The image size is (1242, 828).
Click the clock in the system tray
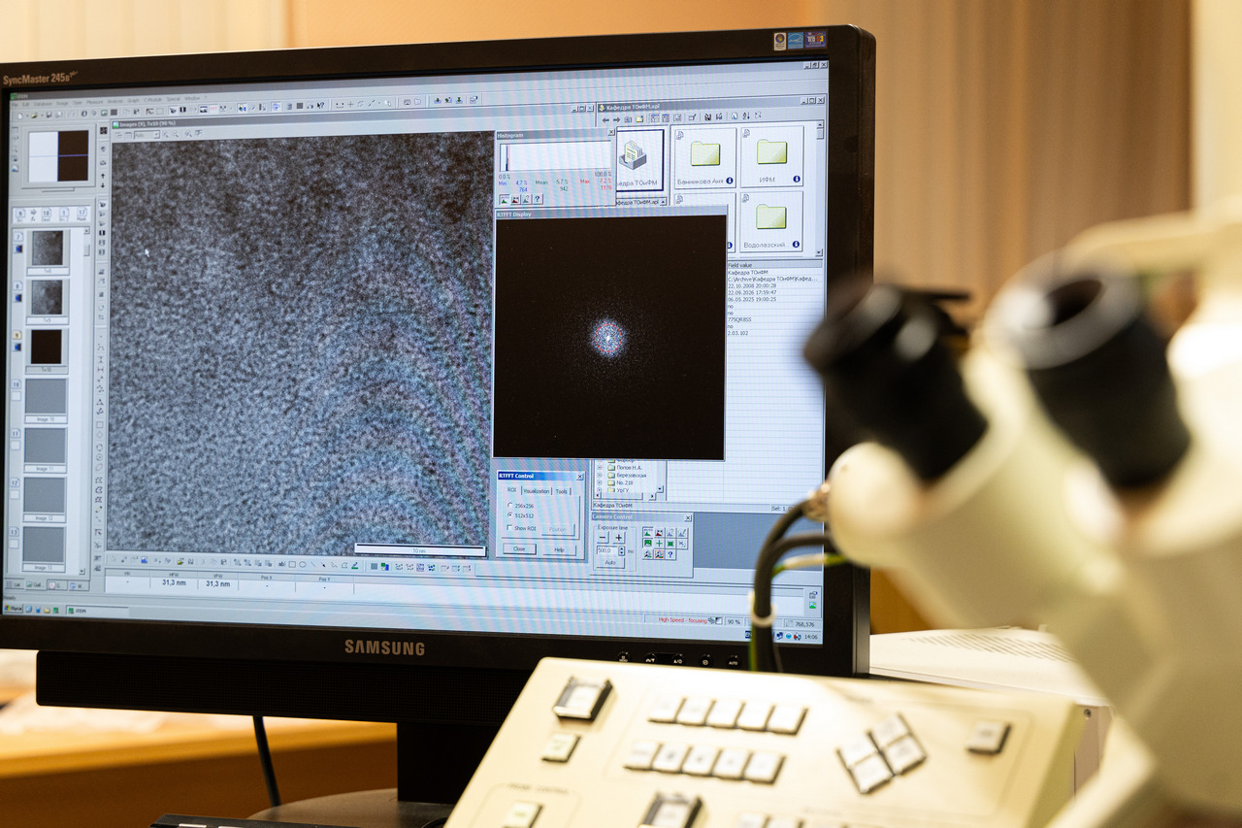[x=810, y=637]
